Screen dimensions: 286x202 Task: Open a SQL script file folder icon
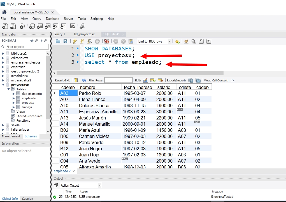[x=58, y=41]
